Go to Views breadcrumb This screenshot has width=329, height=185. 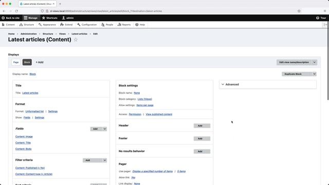click(62, 34)
